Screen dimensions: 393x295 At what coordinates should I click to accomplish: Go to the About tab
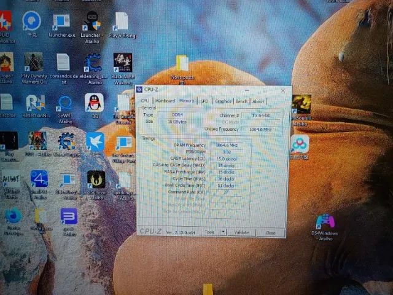coord(258,101)
